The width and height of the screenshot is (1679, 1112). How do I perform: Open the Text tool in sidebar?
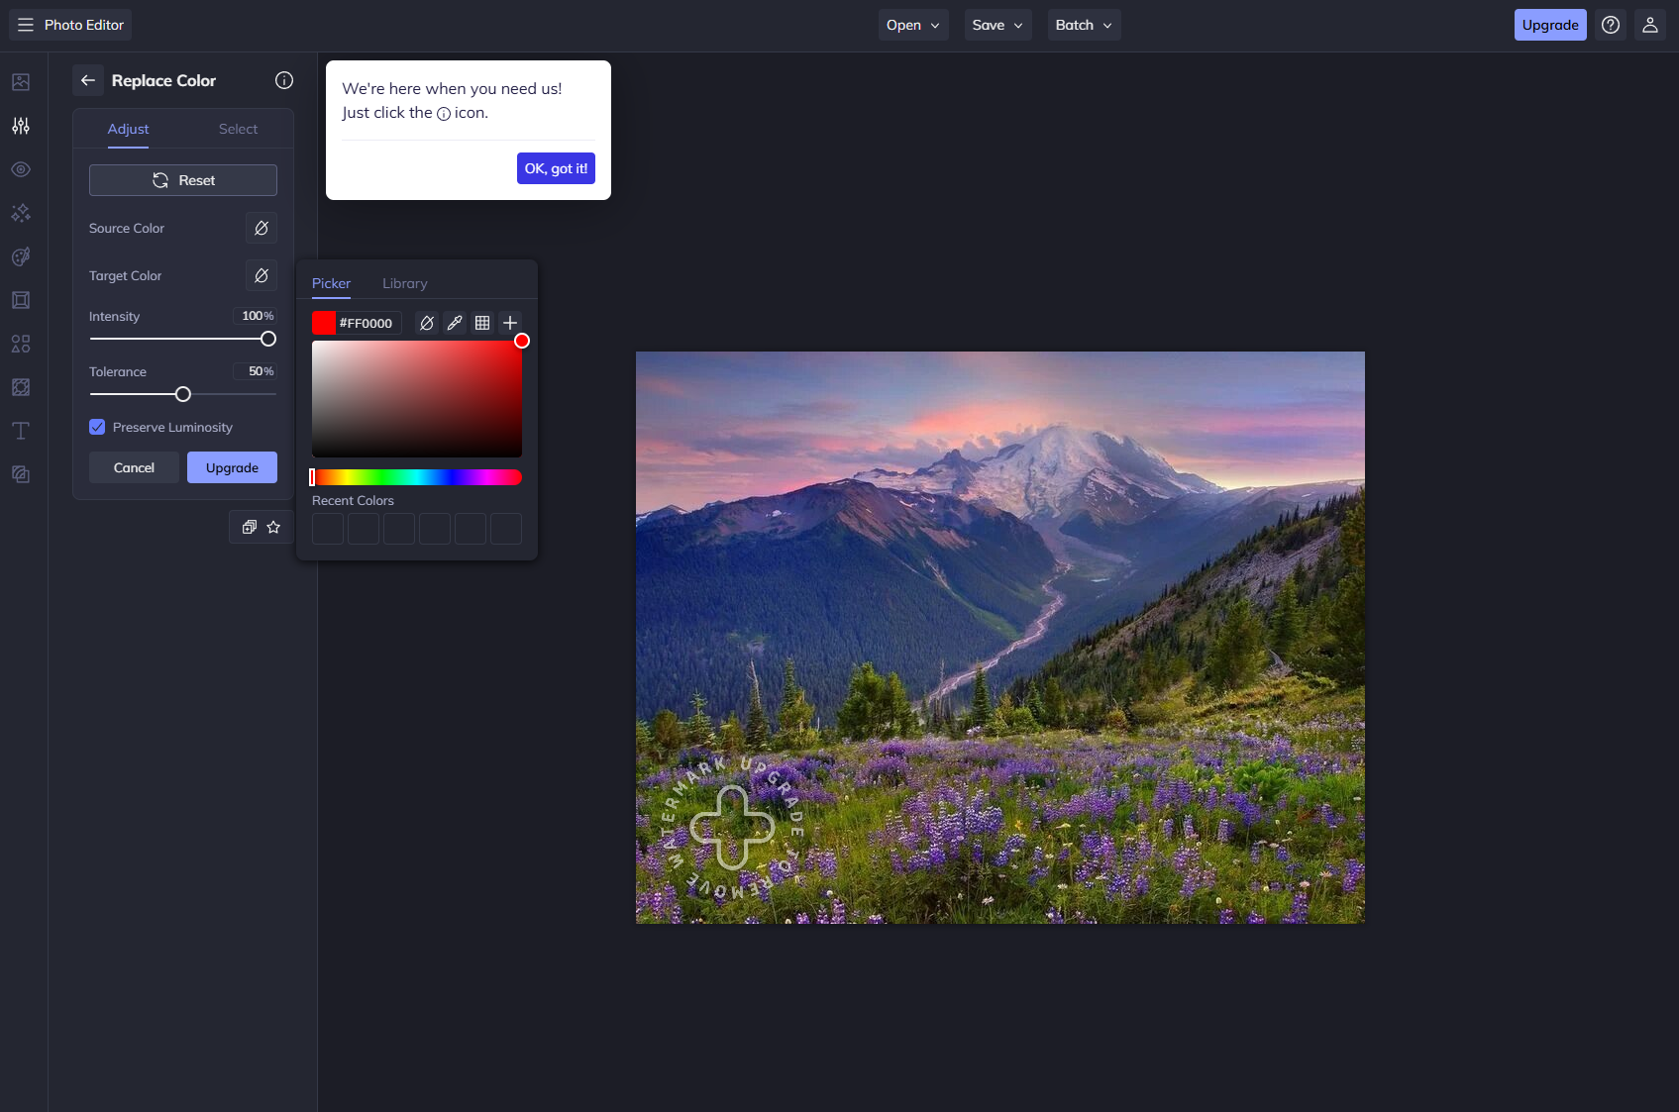pos(21,431)
